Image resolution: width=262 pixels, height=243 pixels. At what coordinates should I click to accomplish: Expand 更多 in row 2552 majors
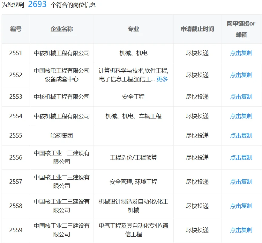point(162,79)
